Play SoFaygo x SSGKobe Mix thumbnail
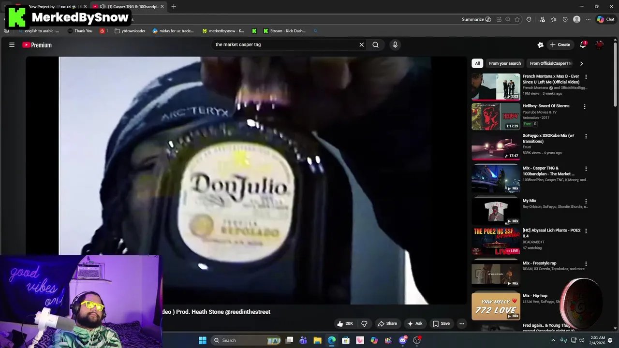 496,146
